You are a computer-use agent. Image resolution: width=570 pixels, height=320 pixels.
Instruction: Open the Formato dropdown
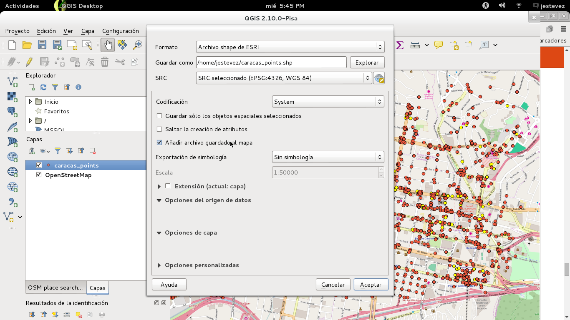pyautogui.click(x=290, y=47)
